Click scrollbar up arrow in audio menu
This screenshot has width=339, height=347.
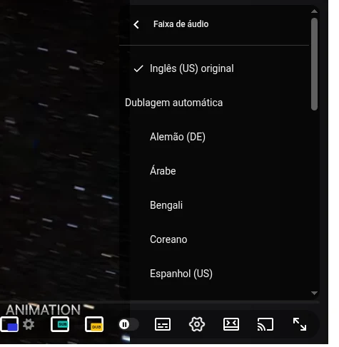click(314, 11)
